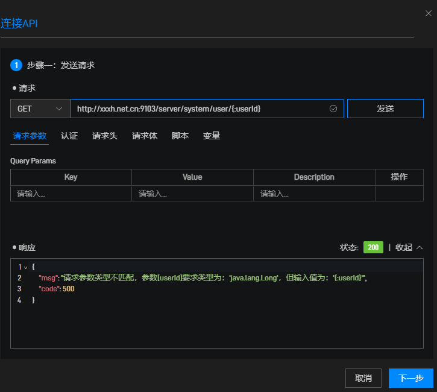The image size is (437, 392).
Task: Open the 认证 tab
Action: coord(69,136)
